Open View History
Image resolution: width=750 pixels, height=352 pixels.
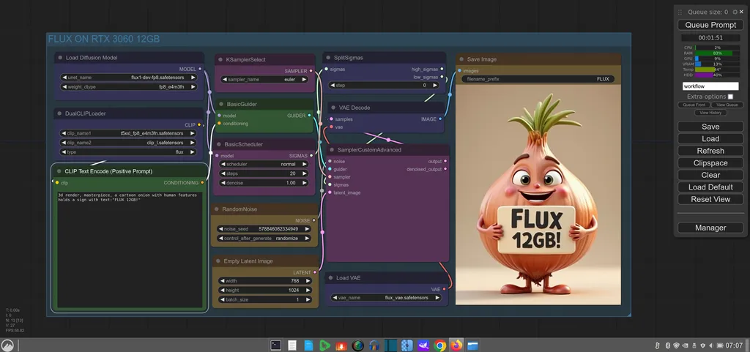[x=710, y=113]
